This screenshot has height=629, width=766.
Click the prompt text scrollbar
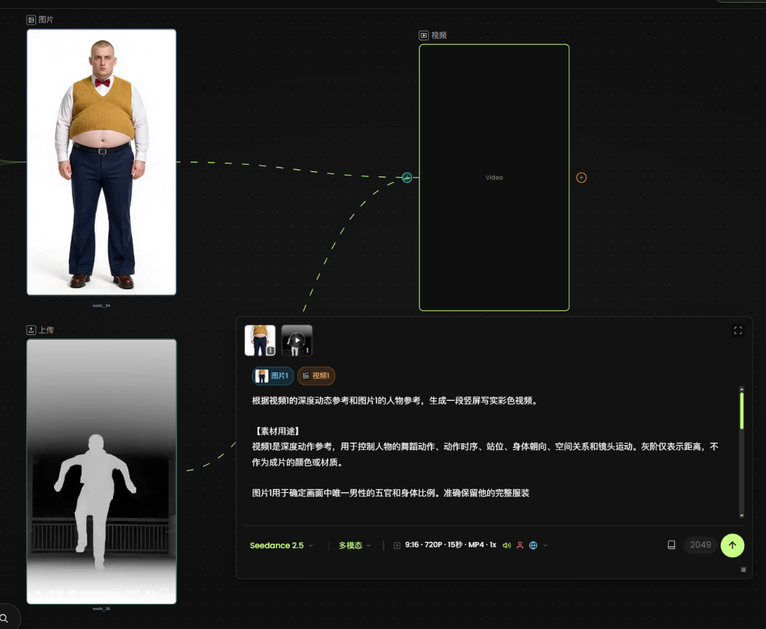point(741,410)
